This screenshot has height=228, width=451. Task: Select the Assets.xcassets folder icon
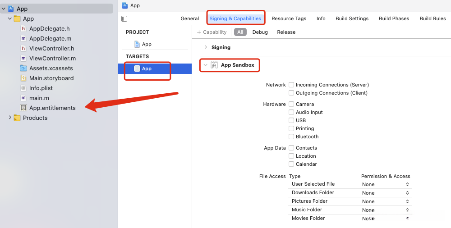(x=23, y=68)
